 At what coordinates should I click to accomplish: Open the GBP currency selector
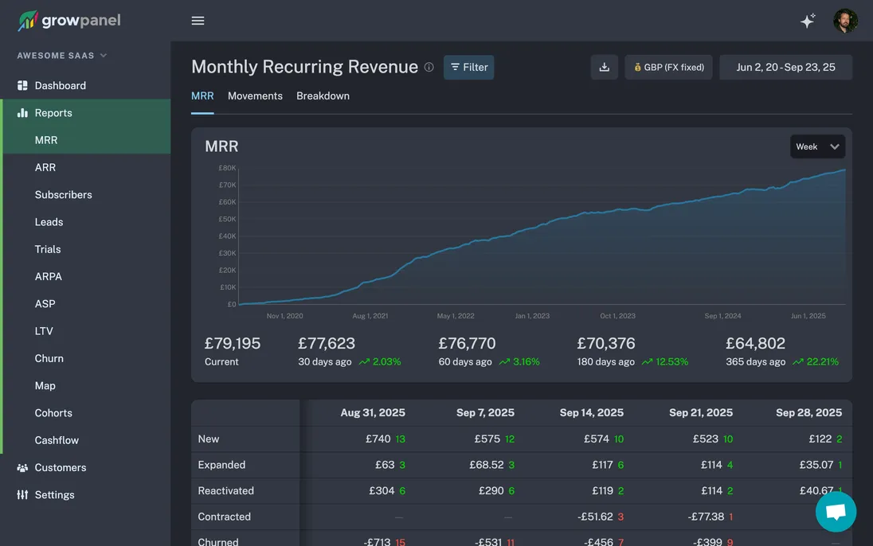(x=668, y=68)
